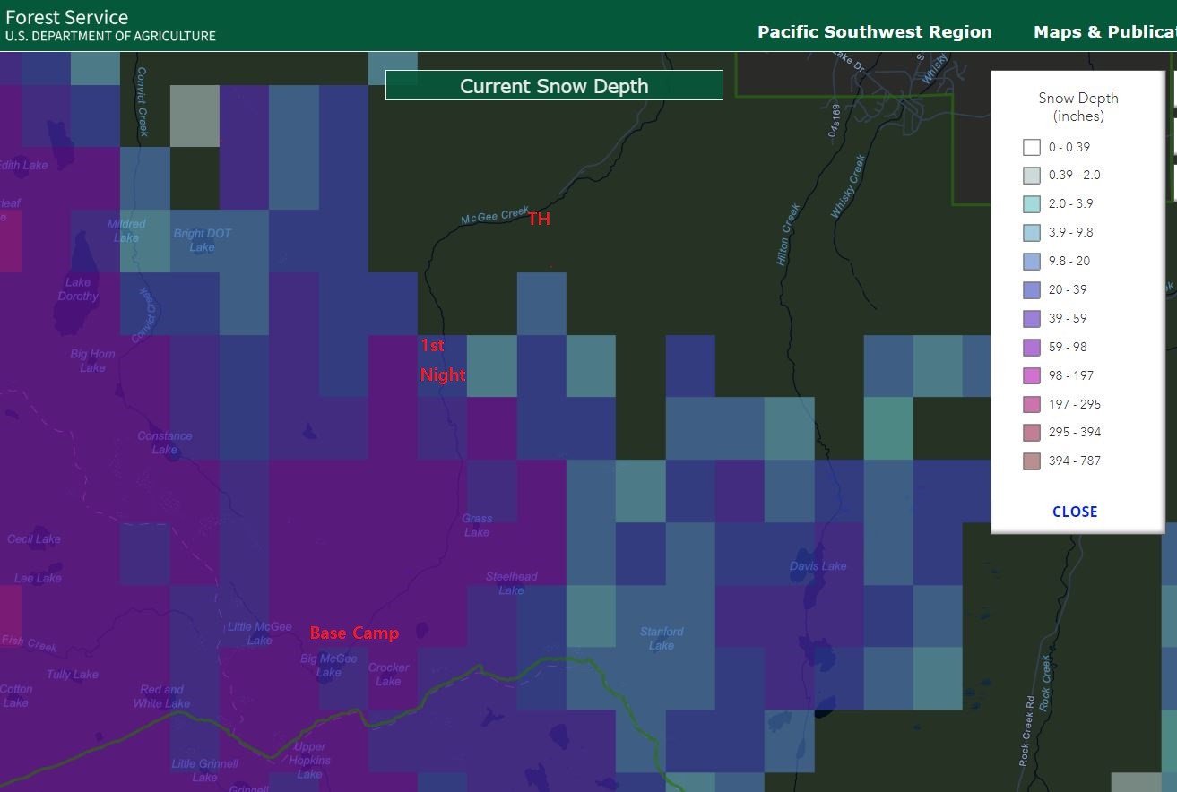
Task: Select the 98 - 197 legend swatch
Action: pyautogui.click(x=1032, y=375)
